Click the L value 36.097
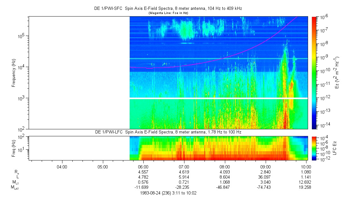The height and width of the screenshot is (197, 345). click(266, 177)
